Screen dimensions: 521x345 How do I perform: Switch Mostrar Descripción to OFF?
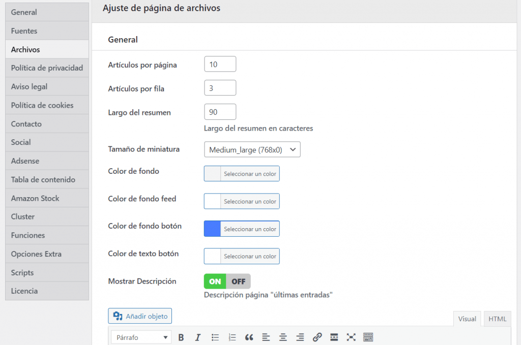click(x=238, y=281)
